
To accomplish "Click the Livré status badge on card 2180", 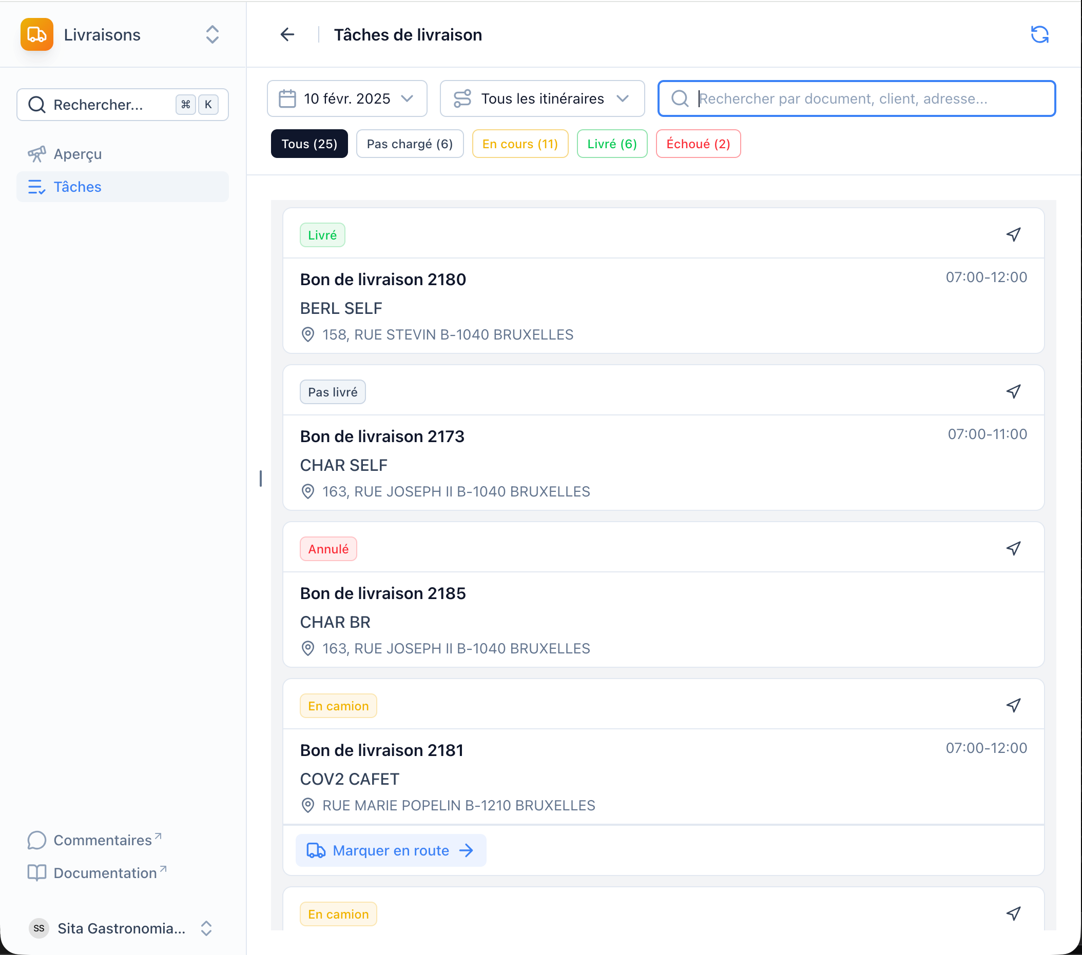I will point(322,235).
